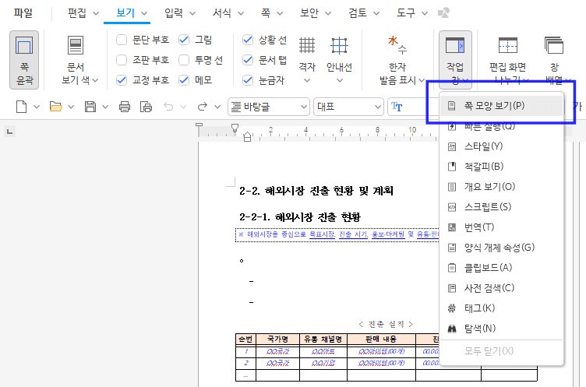The image size is (586, 387).
Task: Uncheck the 눈금자 ruler checkbox
Action: (248, 80)
